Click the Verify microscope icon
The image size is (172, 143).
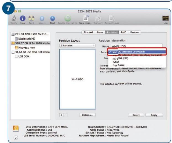point(14,18)
